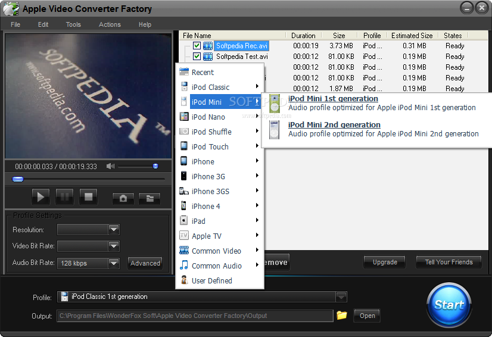Choose iPod Mini 1st generation profile link
The height and width of the screenshot is (337, 492).
333,98
